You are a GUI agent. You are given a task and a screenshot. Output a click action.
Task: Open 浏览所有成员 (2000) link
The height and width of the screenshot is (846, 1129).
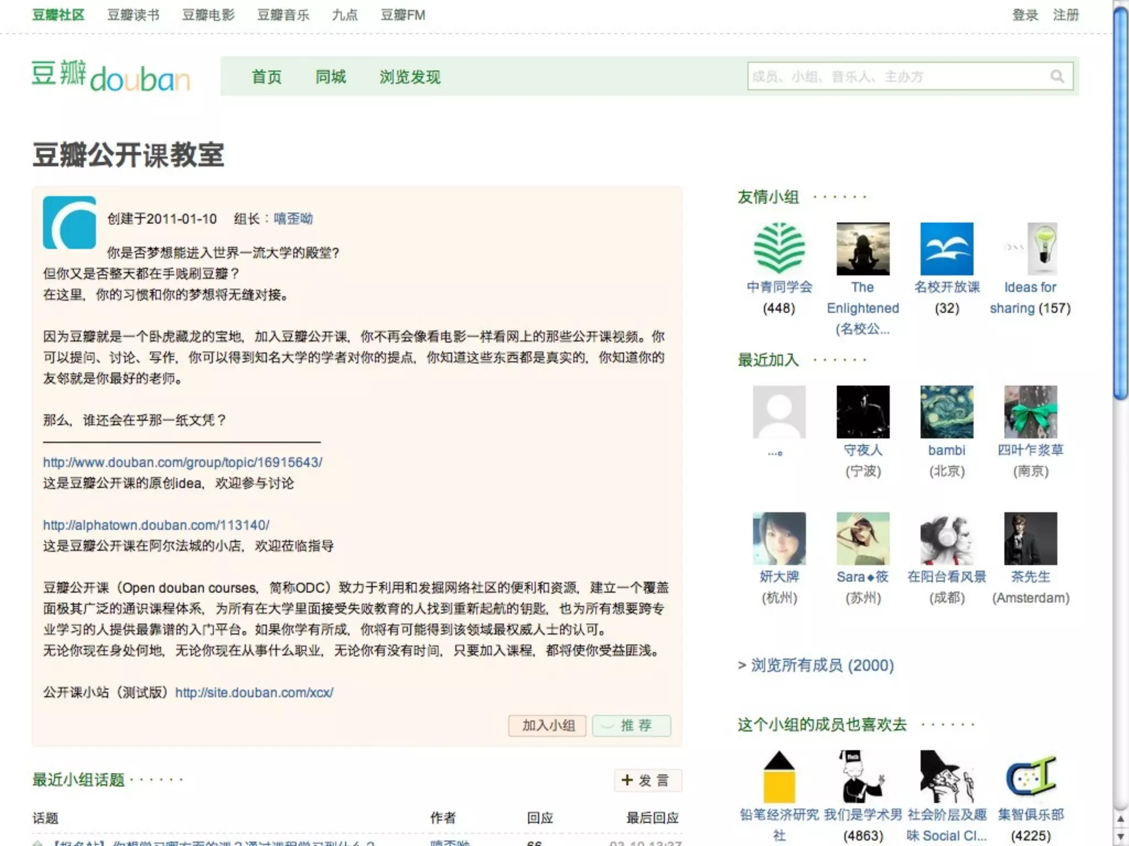pyautogui.click(x=822, y=665)
